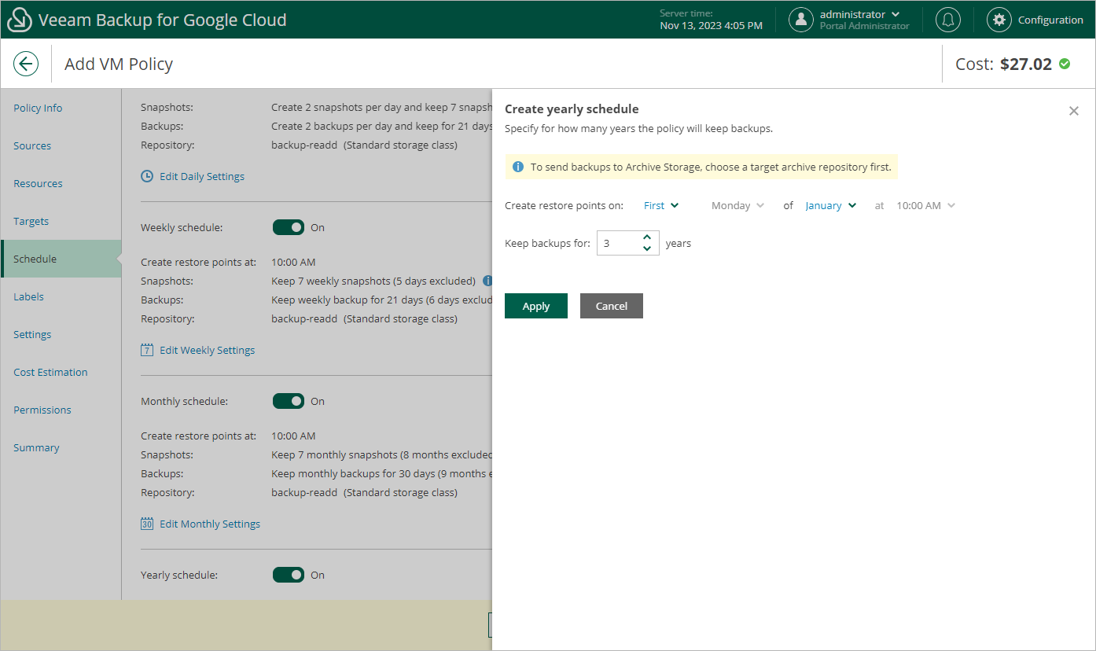1096x651 pixels.
Task: Click the green cost status checkmark
Action: coord(1065,64)
